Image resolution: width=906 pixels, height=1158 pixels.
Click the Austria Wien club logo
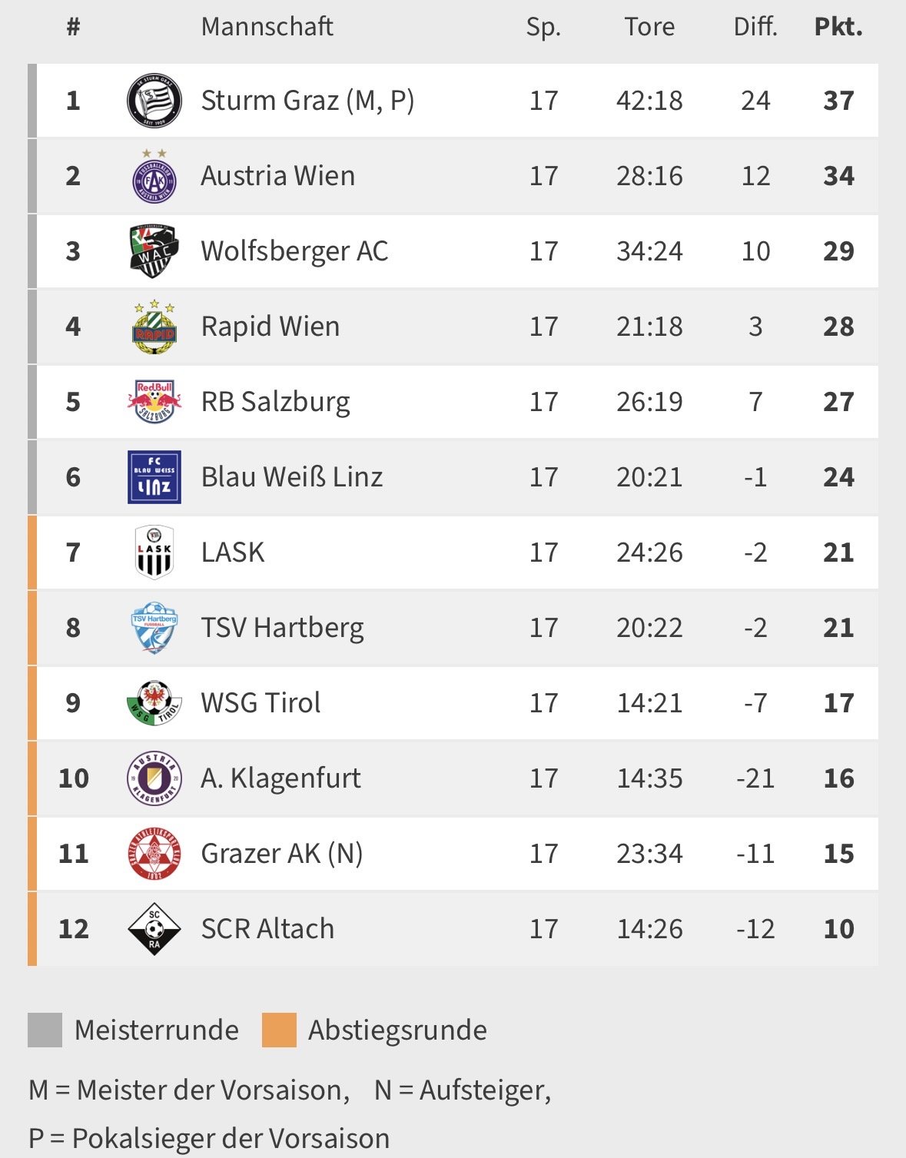[x=154, y=178]
